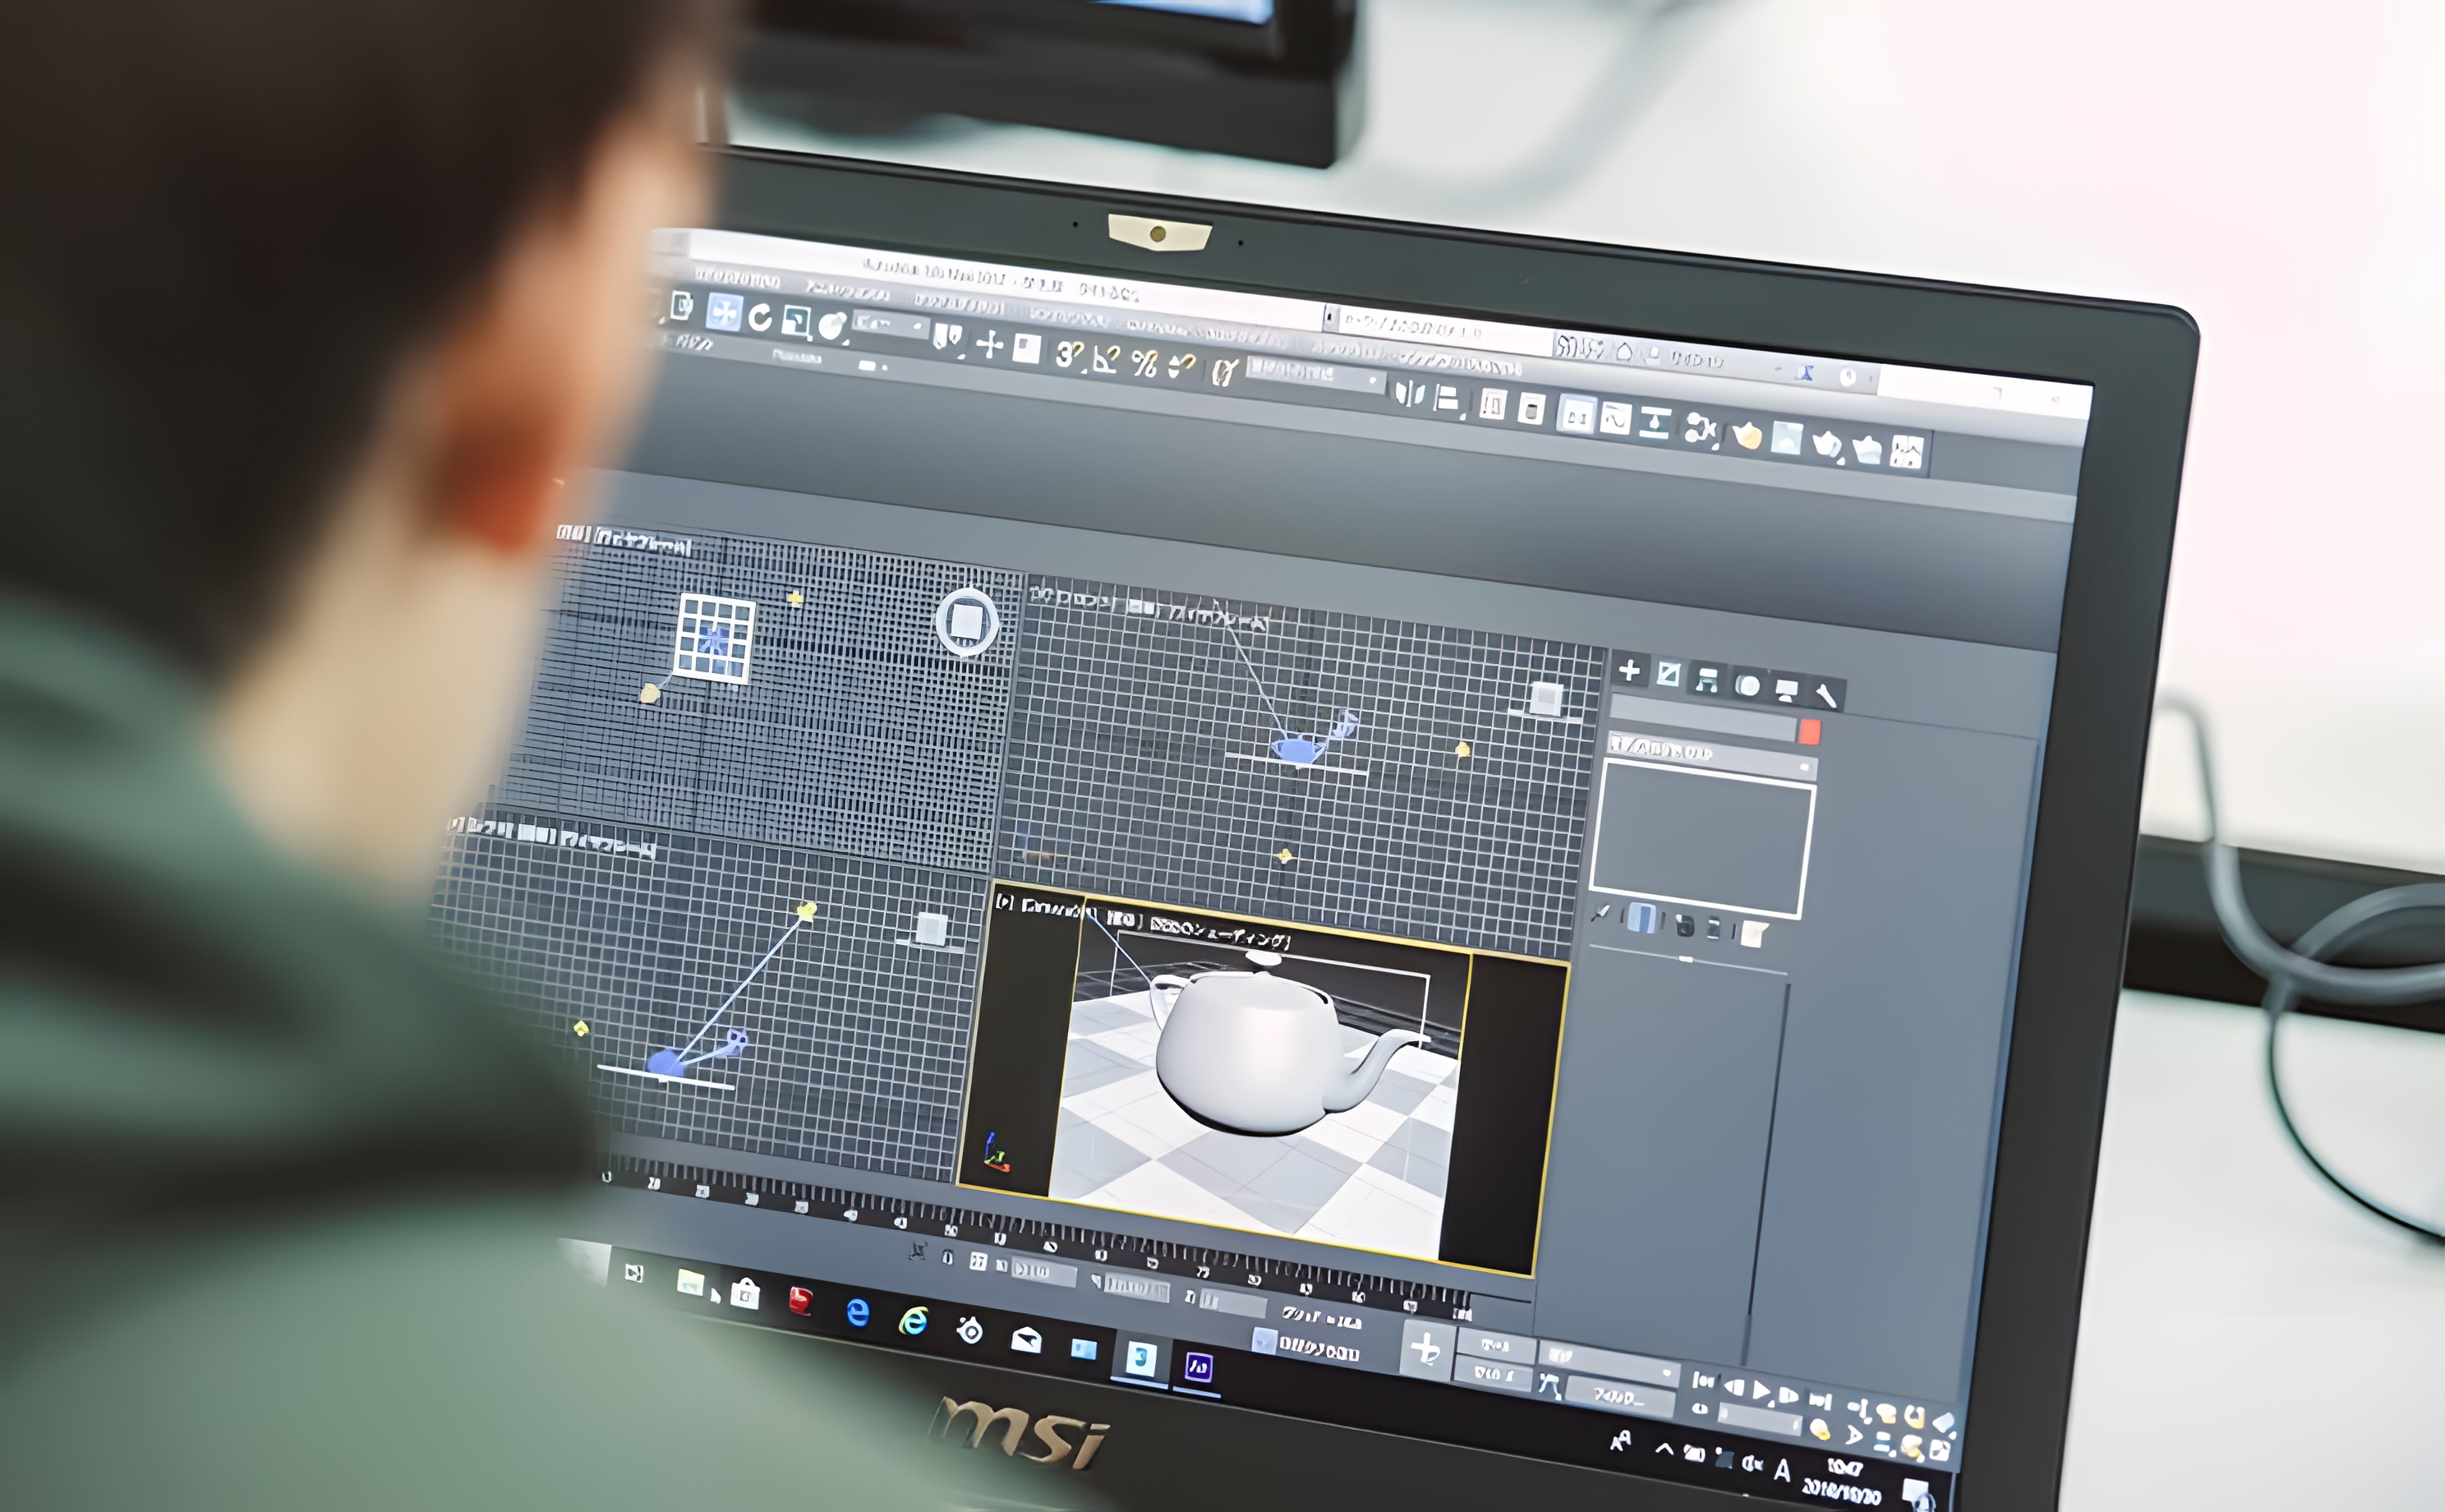
Task: Open Render Setup teapot icon
Action: pyautogui.click(x=1747, y=435)
